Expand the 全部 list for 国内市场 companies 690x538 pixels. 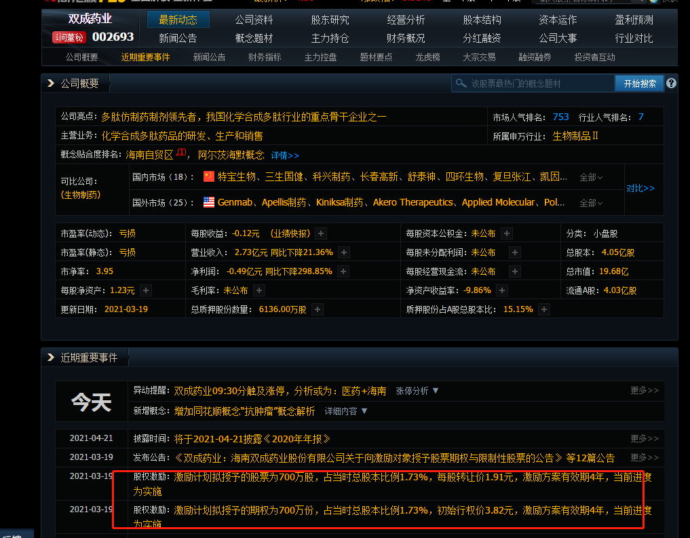[591, 177]
